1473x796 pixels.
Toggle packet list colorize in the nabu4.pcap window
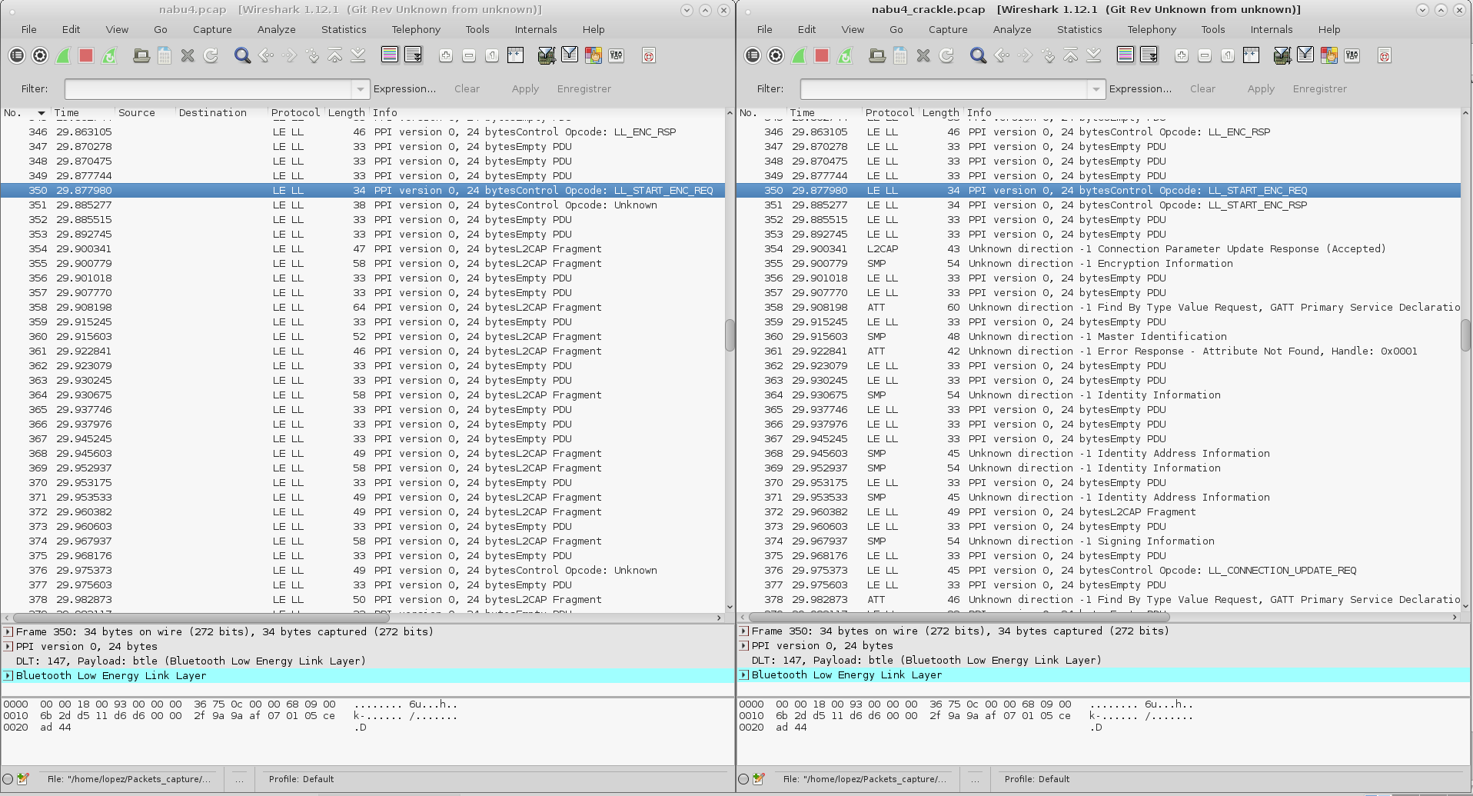click(x=390, y=55)
